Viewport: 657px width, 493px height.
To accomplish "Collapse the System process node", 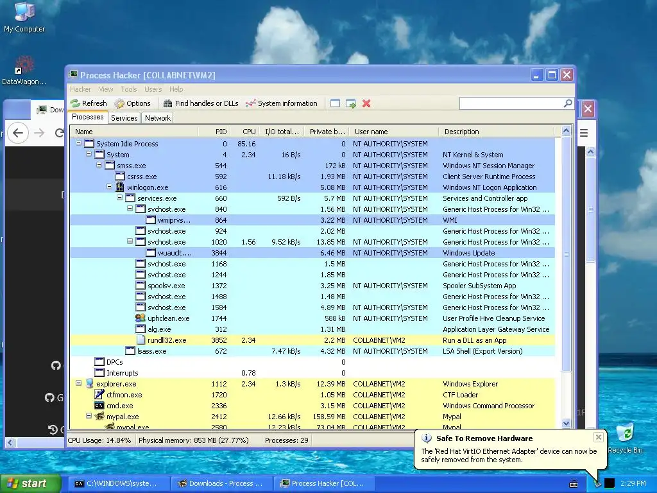I will pyautogui.click(x=89, y=154).
